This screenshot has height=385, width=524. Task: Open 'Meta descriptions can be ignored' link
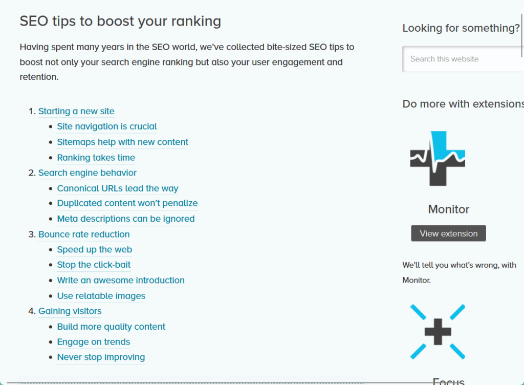tap(126, 219)
